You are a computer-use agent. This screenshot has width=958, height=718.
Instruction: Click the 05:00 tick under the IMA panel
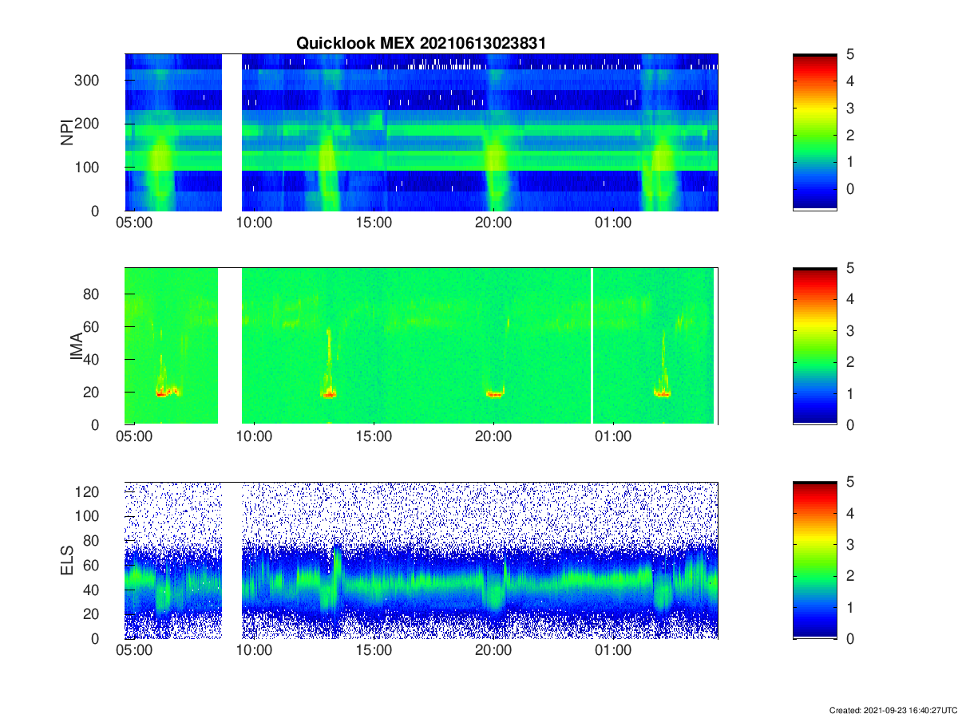point(134,437)
